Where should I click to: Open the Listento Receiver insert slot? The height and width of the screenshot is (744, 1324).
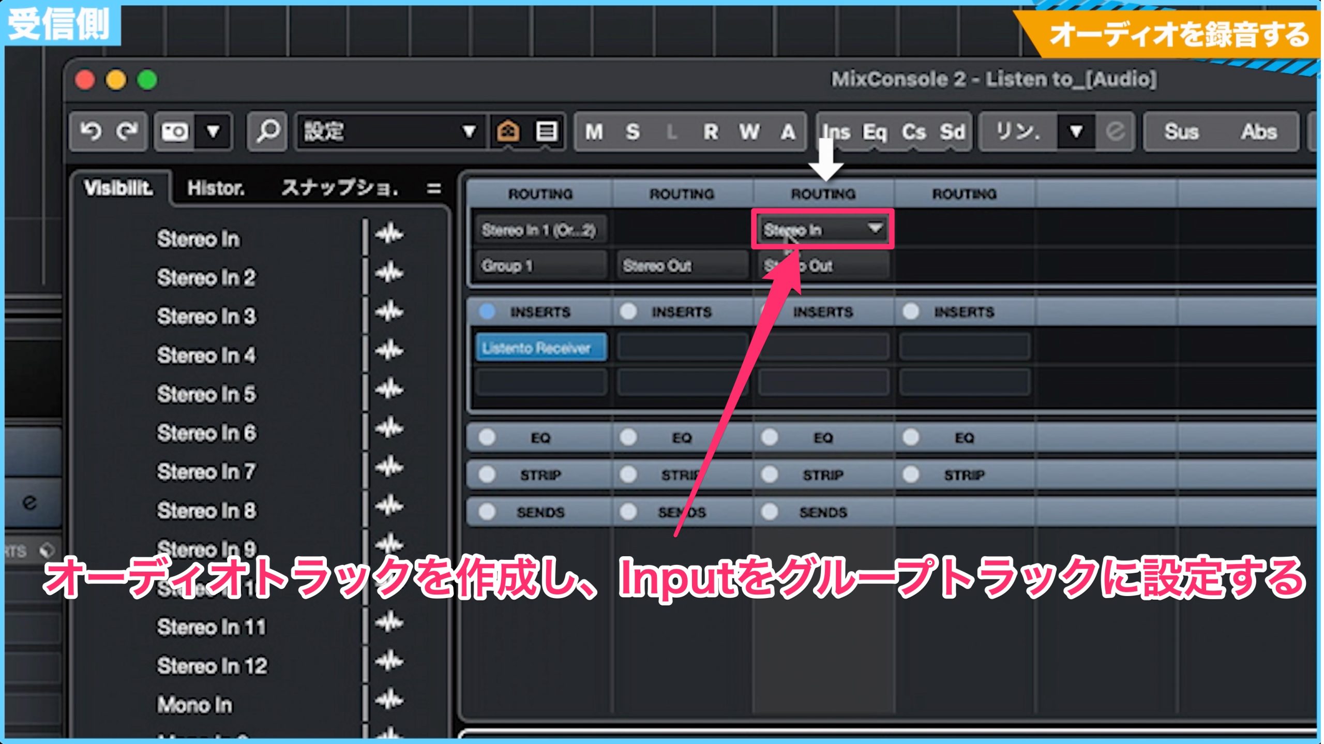[x=540, y=348]
